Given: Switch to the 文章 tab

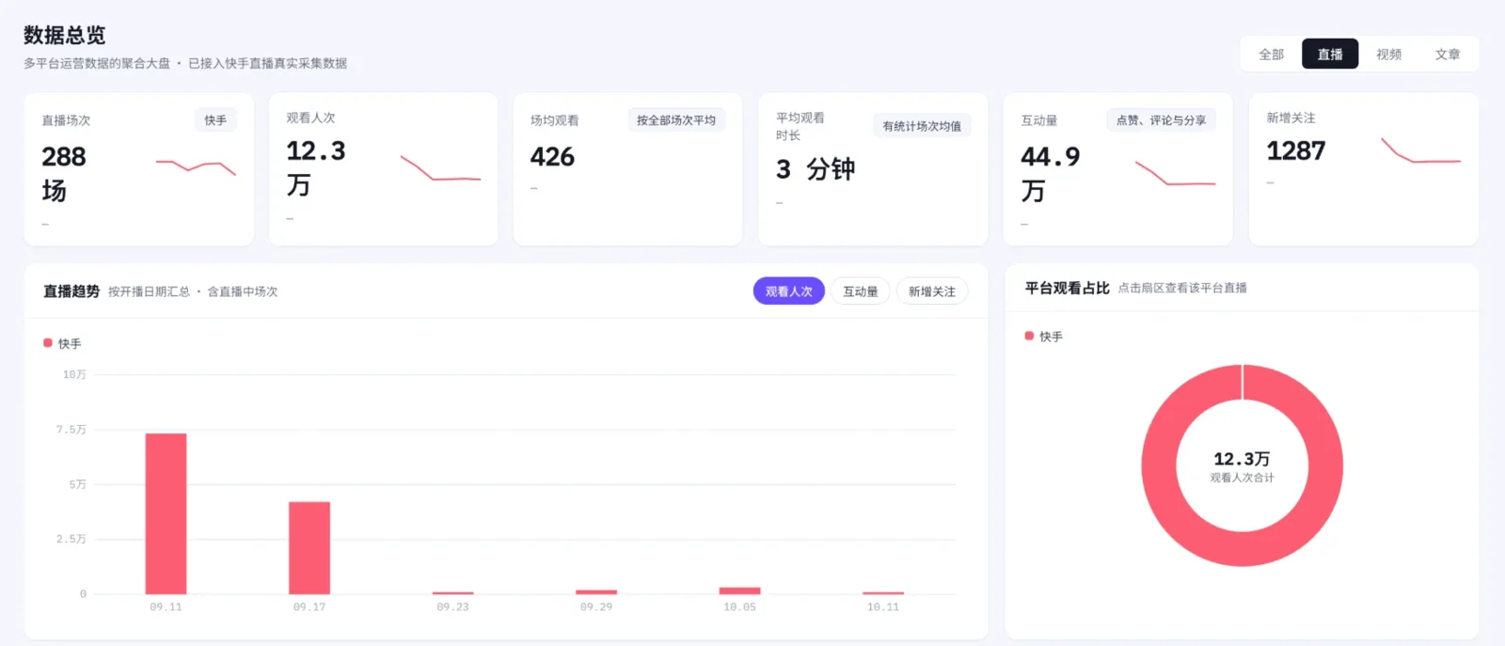Looking at the screenshot, I should tap(1447, 55).
